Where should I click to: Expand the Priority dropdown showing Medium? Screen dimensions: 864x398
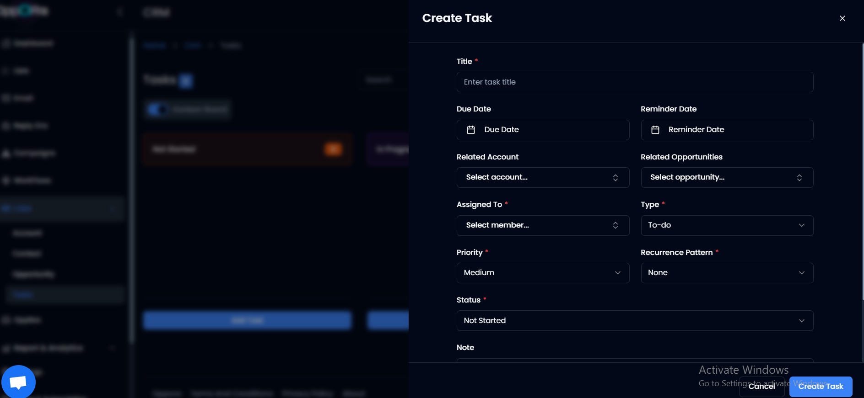tap(542, 273)
